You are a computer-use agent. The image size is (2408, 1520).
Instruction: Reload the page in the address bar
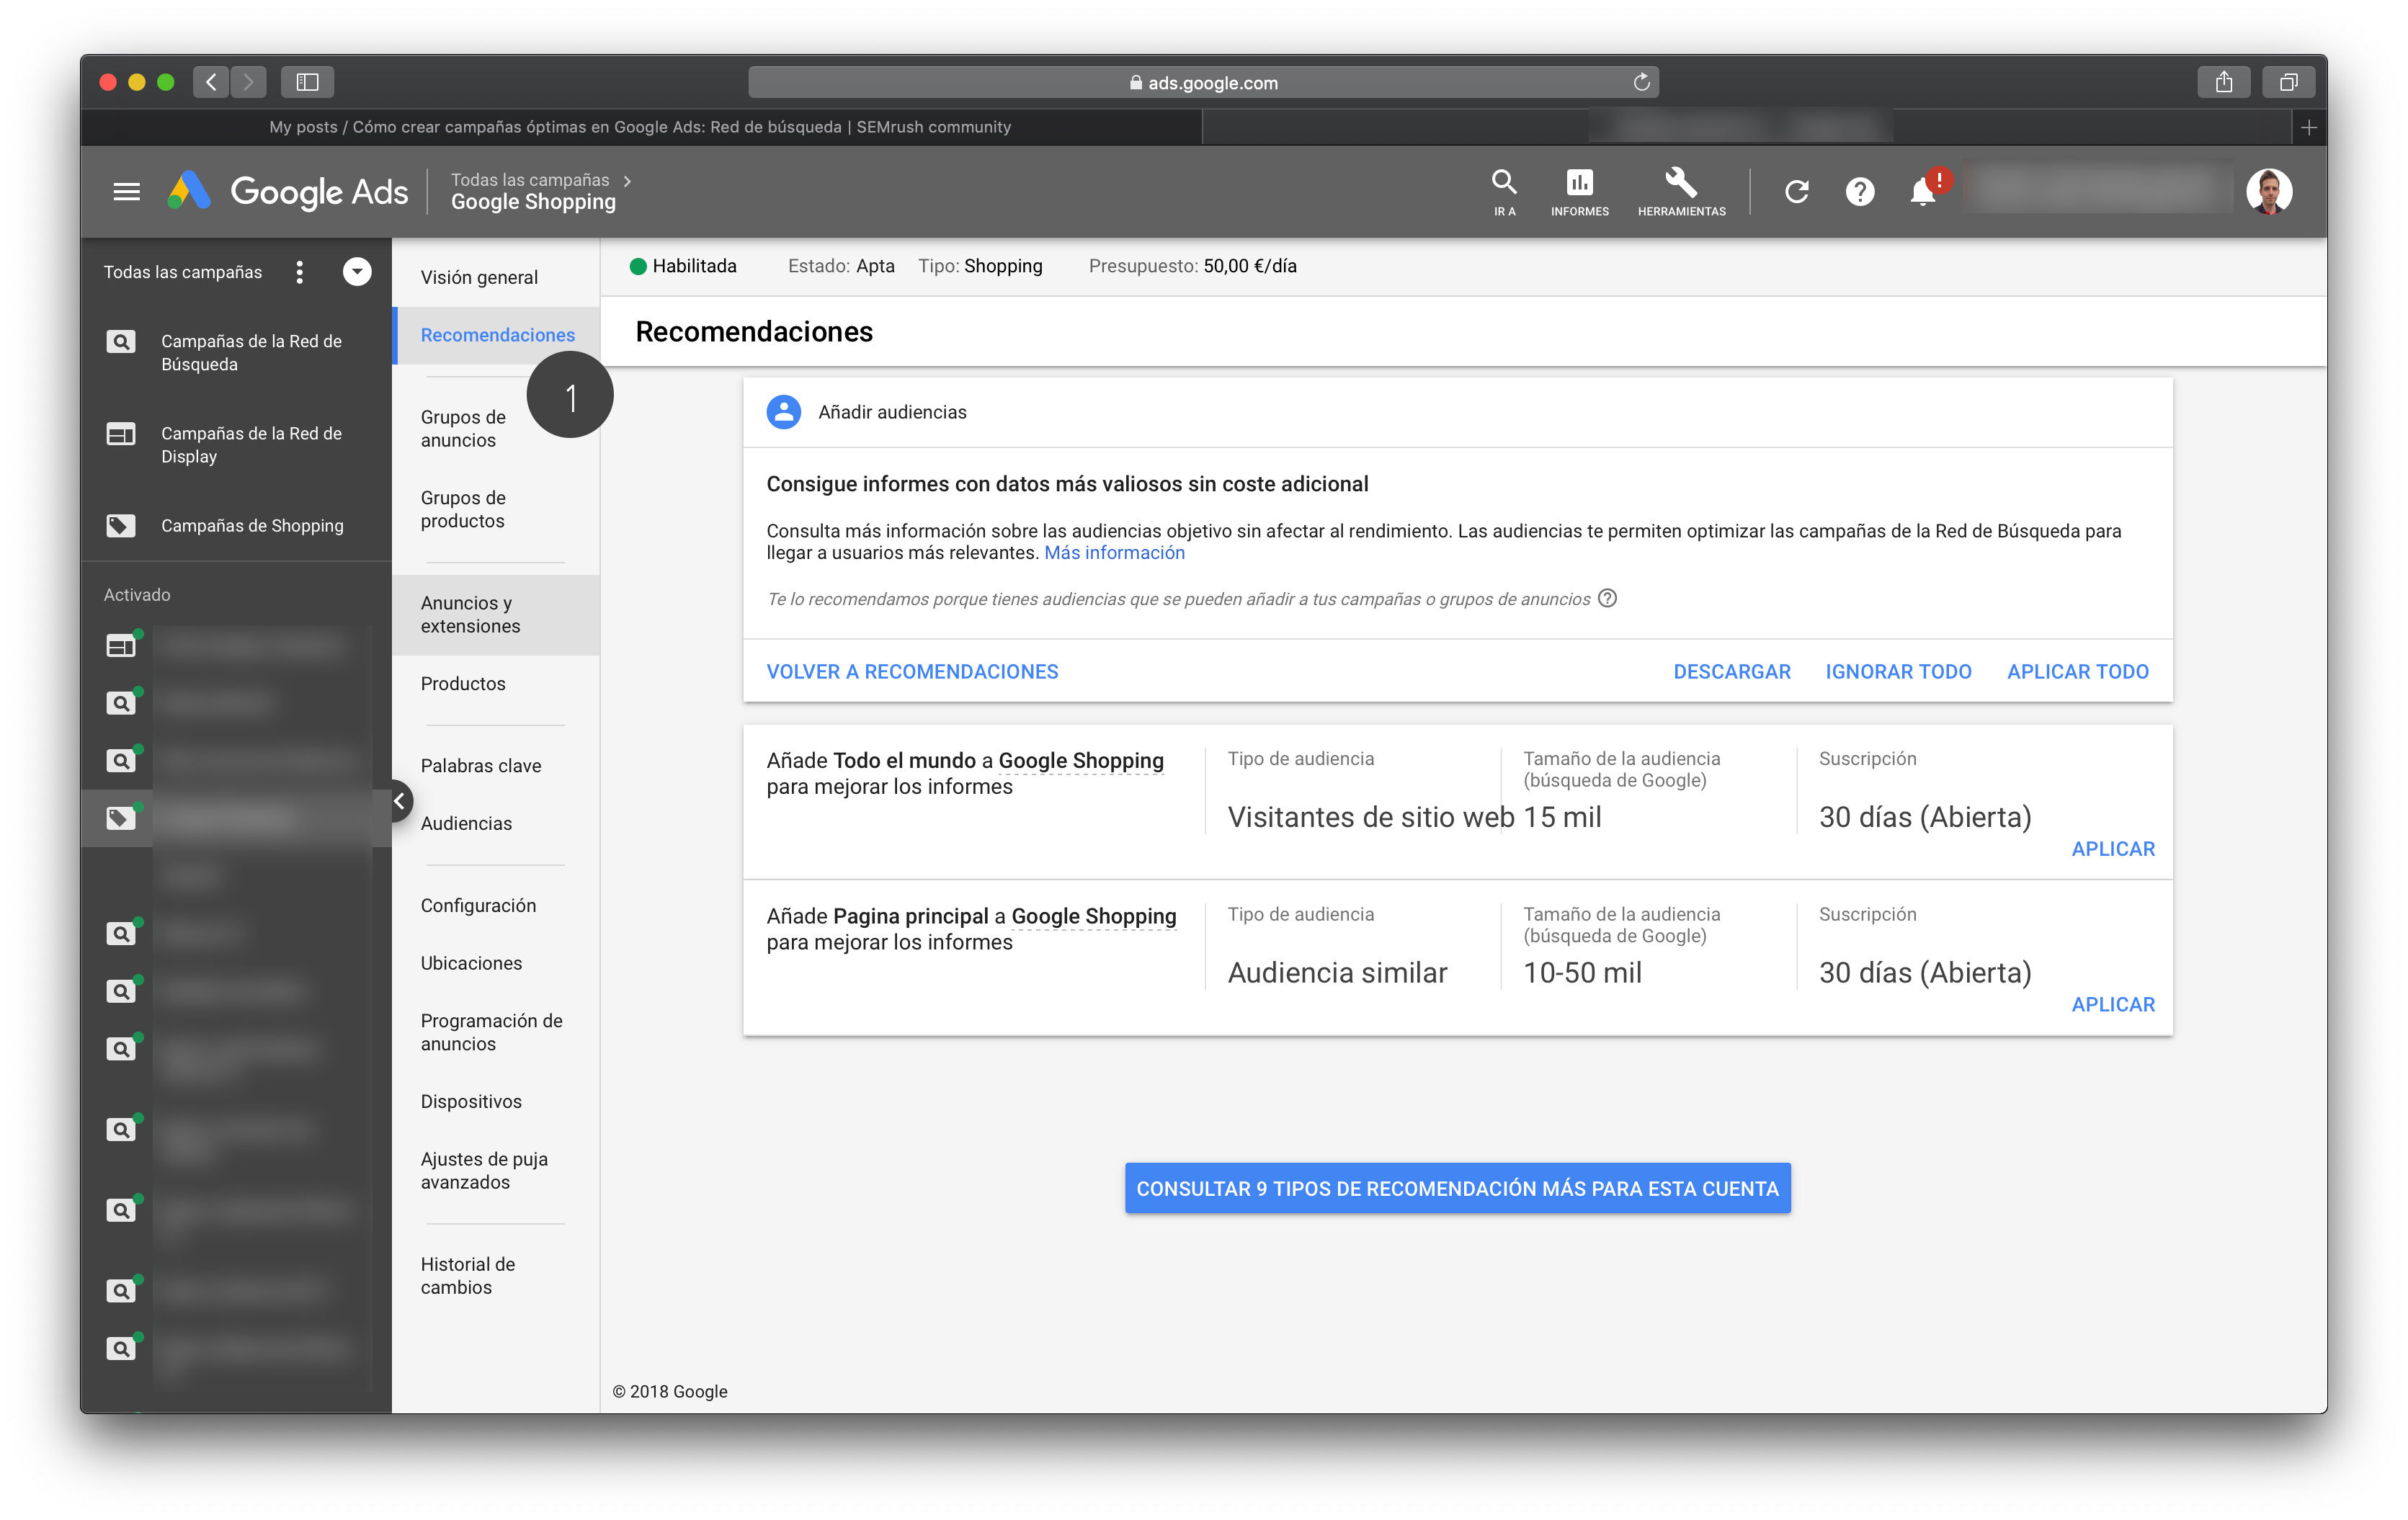(1641, 82)
